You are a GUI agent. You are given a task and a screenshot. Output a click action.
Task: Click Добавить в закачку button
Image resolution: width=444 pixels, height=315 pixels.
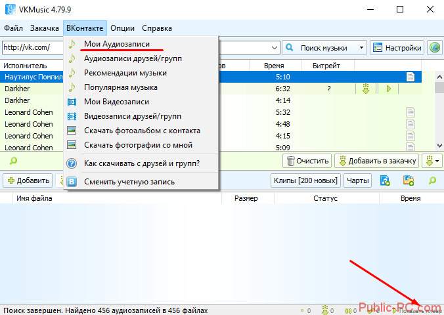pyautogui.click(x=376, y=161)
